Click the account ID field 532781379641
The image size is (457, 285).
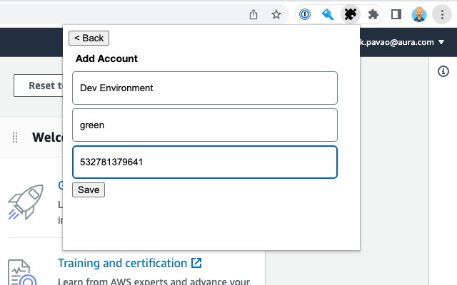(x=205, y=162)
